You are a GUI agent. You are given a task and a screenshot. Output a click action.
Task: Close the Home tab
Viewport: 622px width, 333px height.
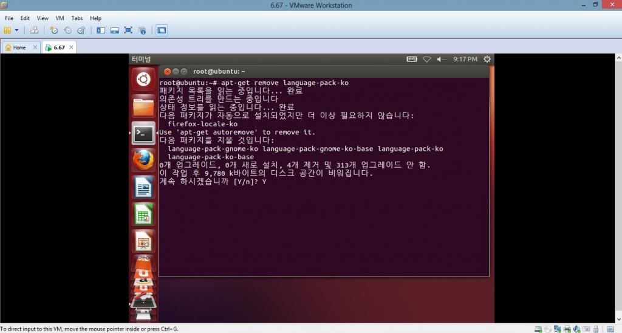35,47
